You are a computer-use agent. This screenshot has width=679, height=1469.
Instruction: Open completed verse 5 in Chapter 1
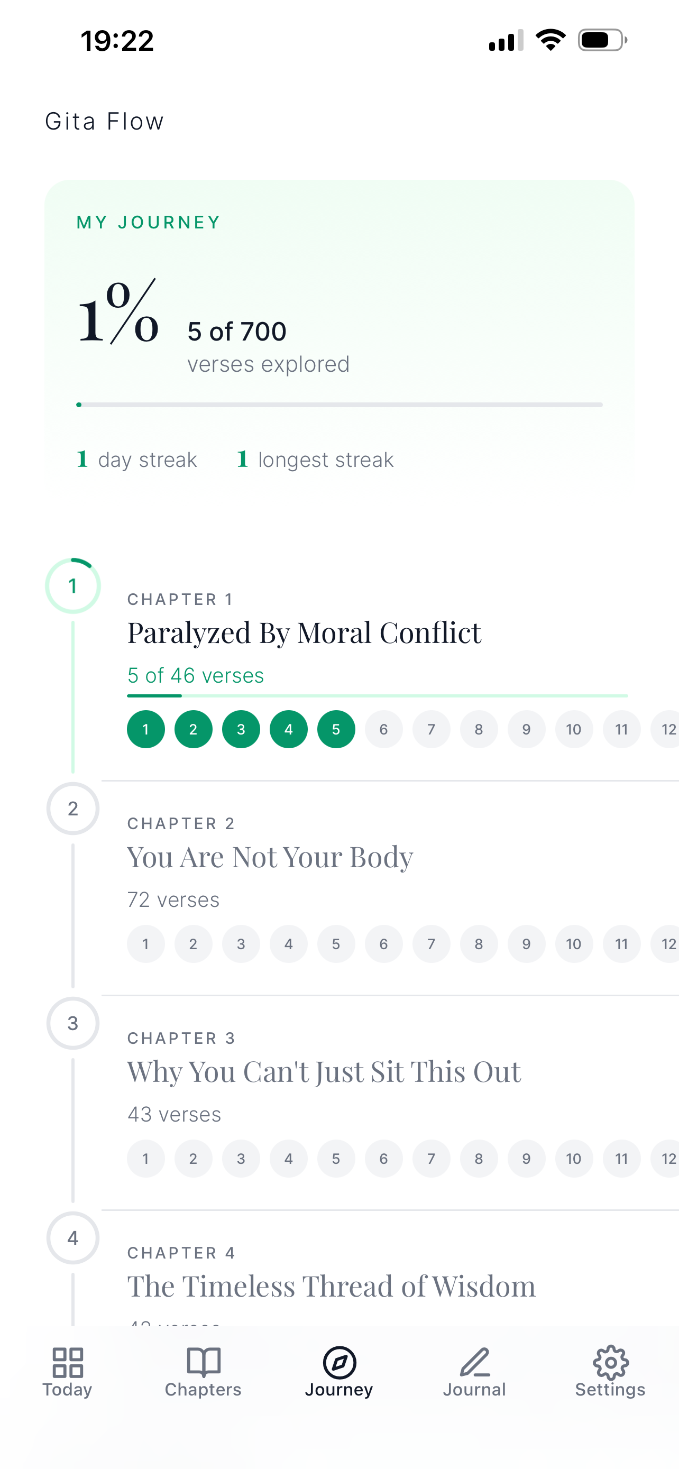coord(336,729)
